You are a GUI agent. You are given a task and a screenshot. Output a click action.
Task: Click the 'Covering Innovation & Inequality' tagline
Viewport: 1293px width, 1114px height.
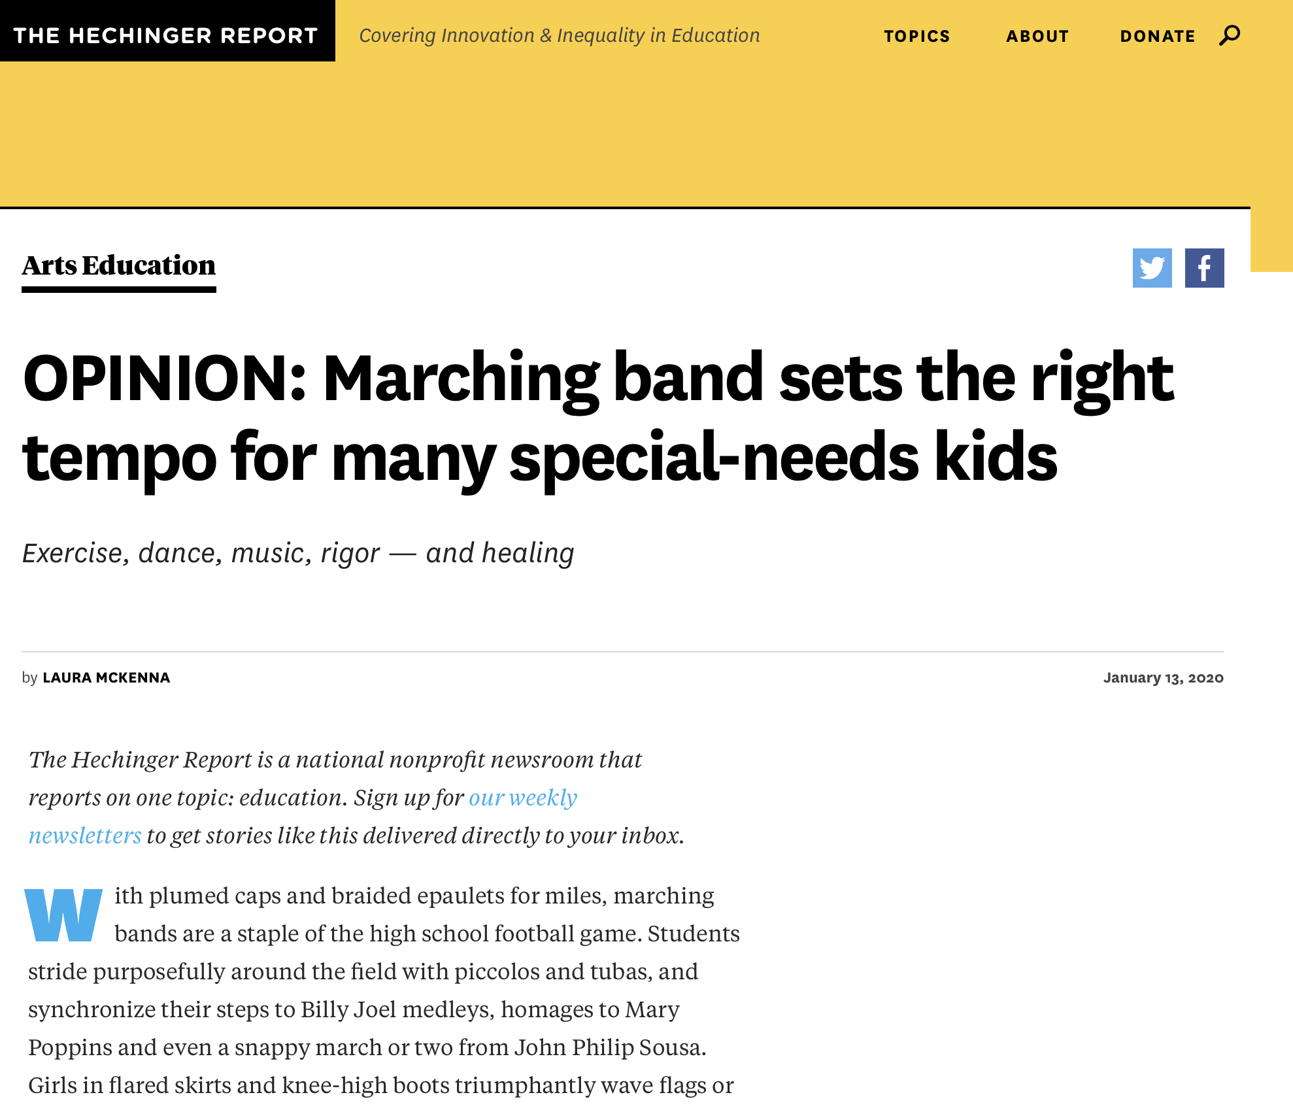point(560,35)
